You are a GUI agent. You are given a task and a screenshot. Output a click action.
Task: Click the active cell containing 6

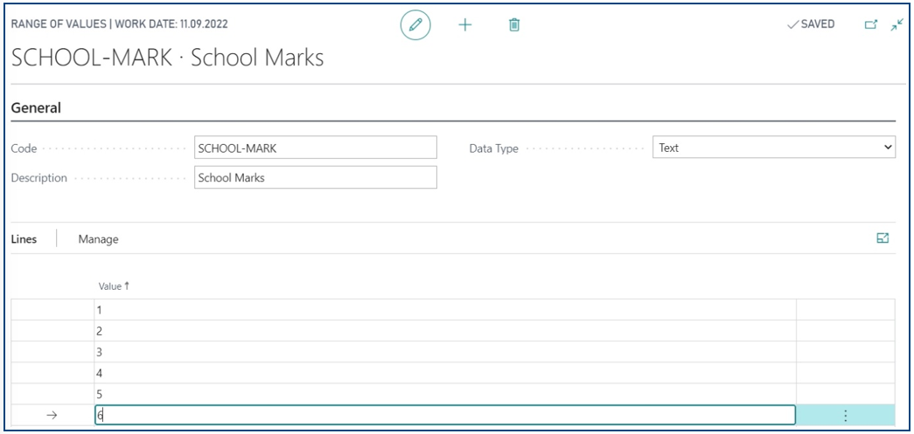[x=445, y=416]
